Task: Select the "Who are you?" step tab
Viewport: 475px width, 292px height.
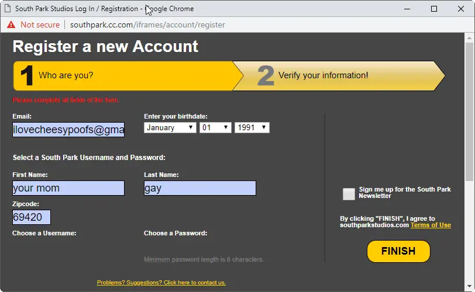Action: (123, 75)
